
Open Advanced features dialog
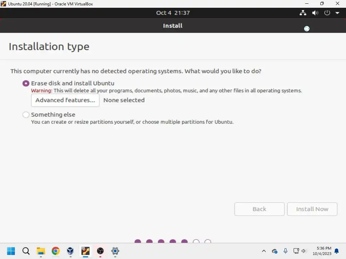pos(65,100)
